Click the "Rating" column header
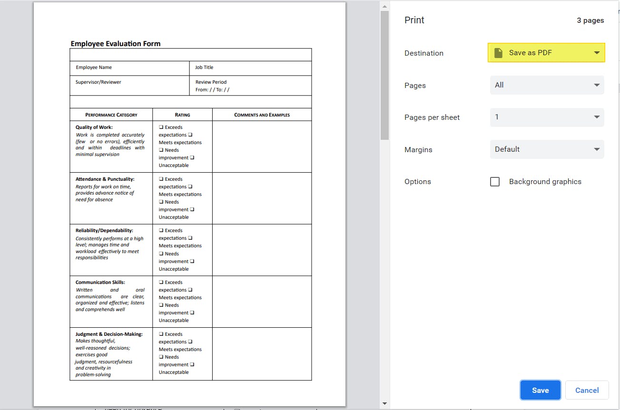The width and height of the screenshot is (620, 410). [182, 115]
